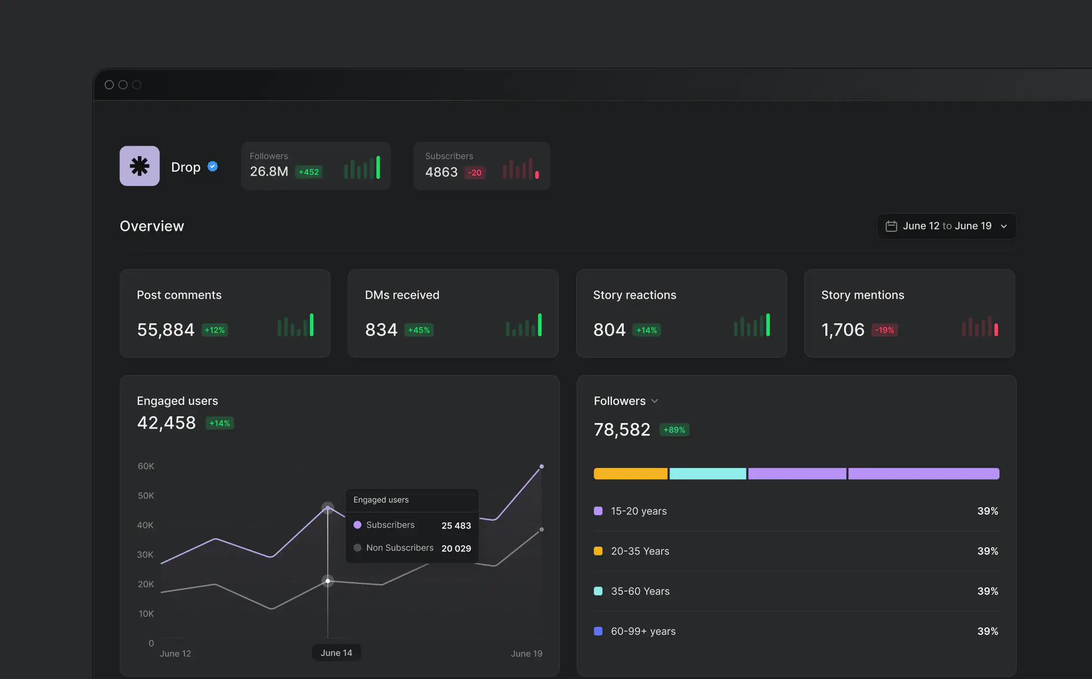Click the 60K y-axis label
Viewport: 1092px width, 679px height.
point(146,466)
